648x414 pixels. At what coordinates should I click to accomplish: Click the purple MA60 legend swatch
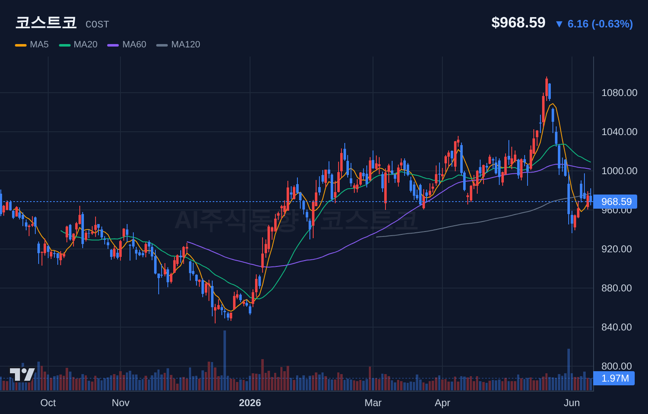click(x=113, y=45)
